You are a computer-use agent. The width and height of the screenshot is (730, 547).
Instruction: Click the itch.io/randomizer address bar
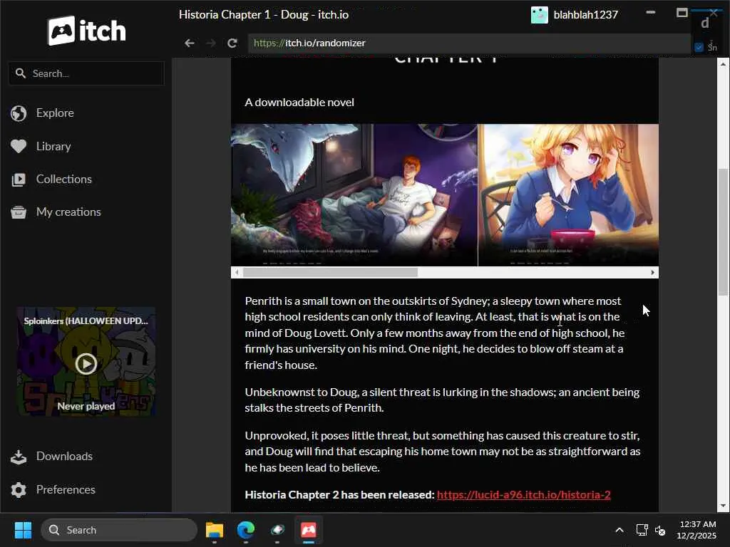coord(469,43)
